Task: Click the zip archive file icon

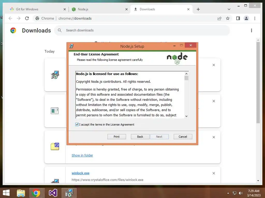Action: [55, 146]
